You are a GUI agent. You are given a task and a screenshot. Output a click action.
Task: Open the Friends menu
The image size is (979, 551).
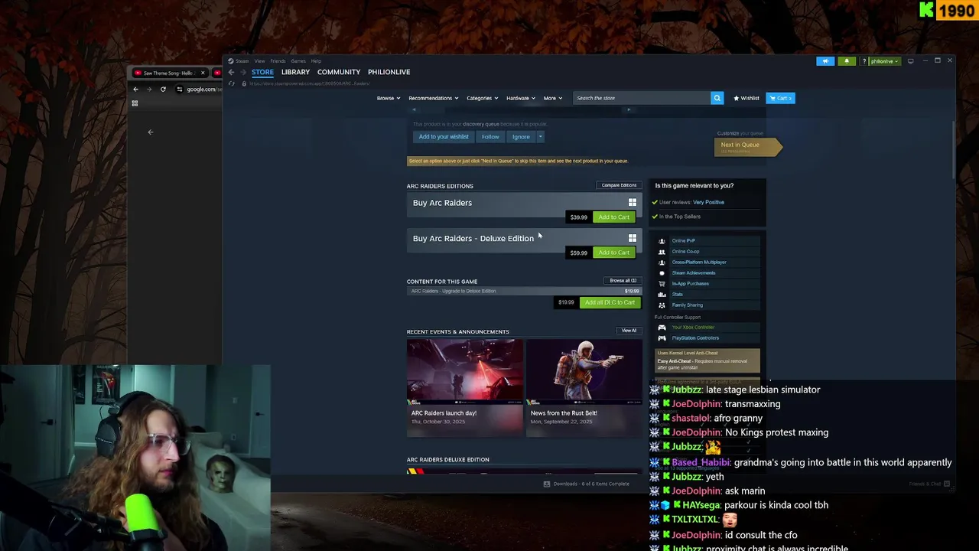point(278,61)
